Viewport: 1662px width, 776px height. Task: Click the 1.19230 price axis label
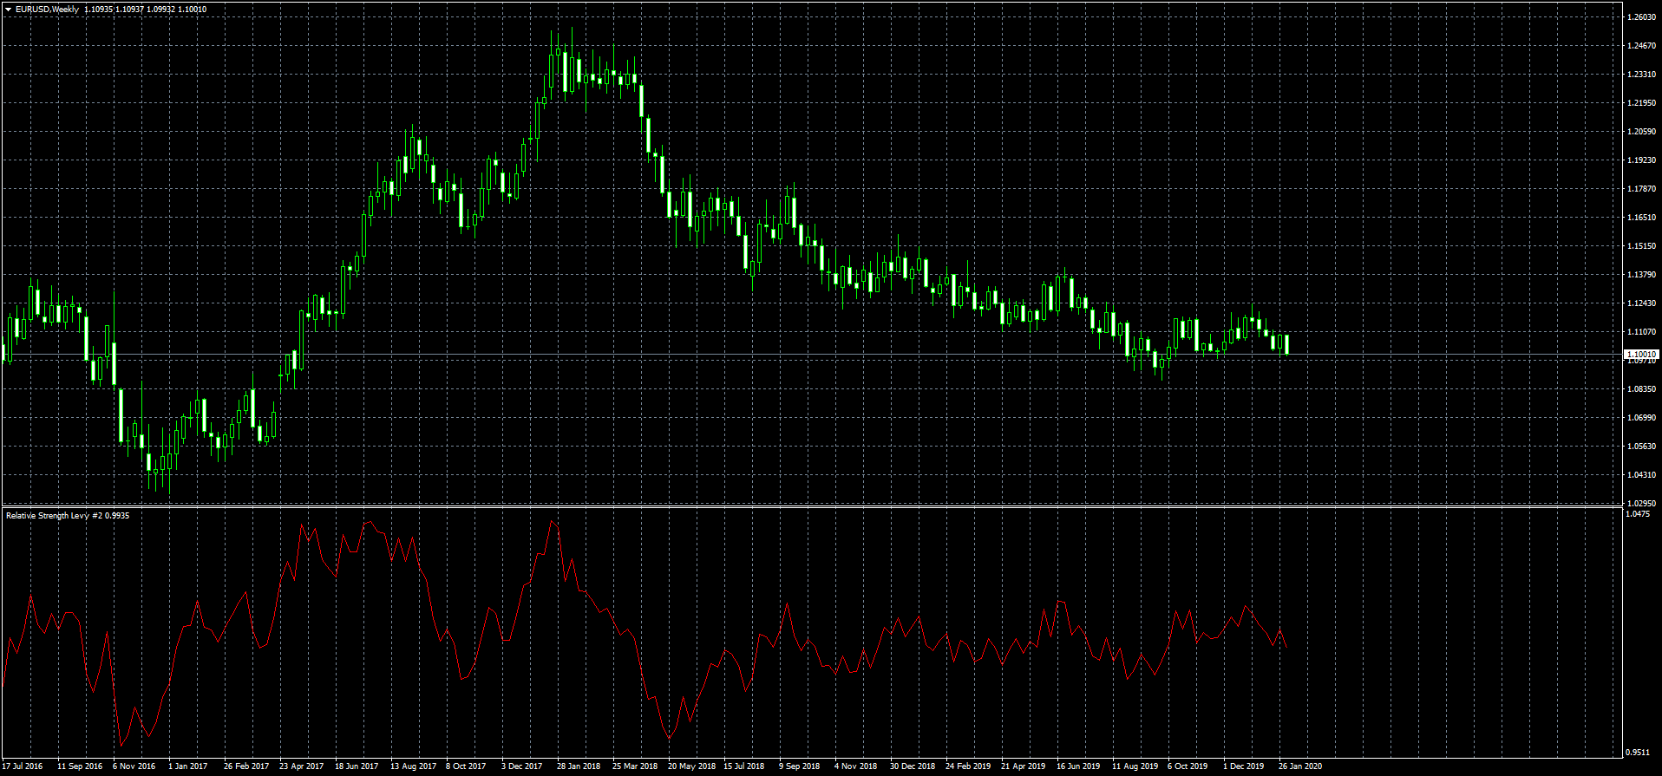[1642, 160]
